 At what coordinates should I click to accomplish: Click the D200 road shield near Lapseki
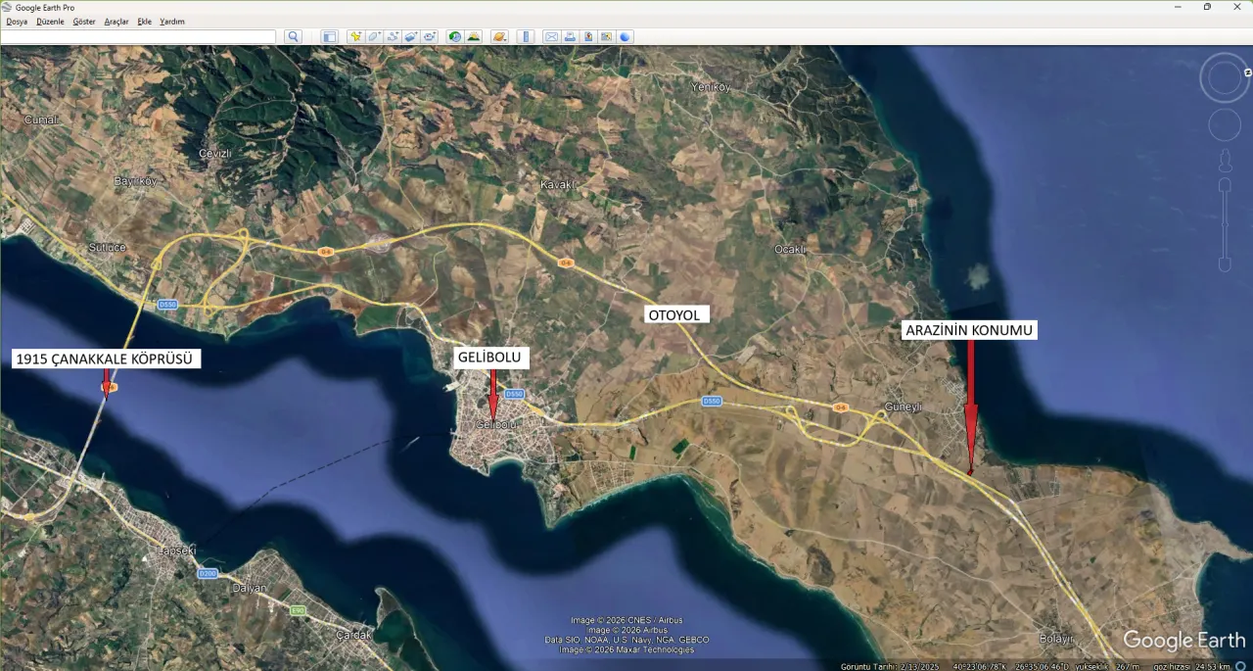point(208,573)
